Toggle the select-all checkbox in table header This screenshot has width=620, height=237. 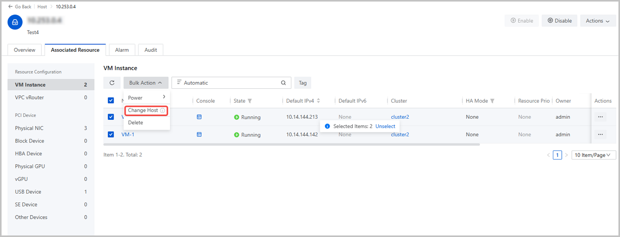[111, 100]
